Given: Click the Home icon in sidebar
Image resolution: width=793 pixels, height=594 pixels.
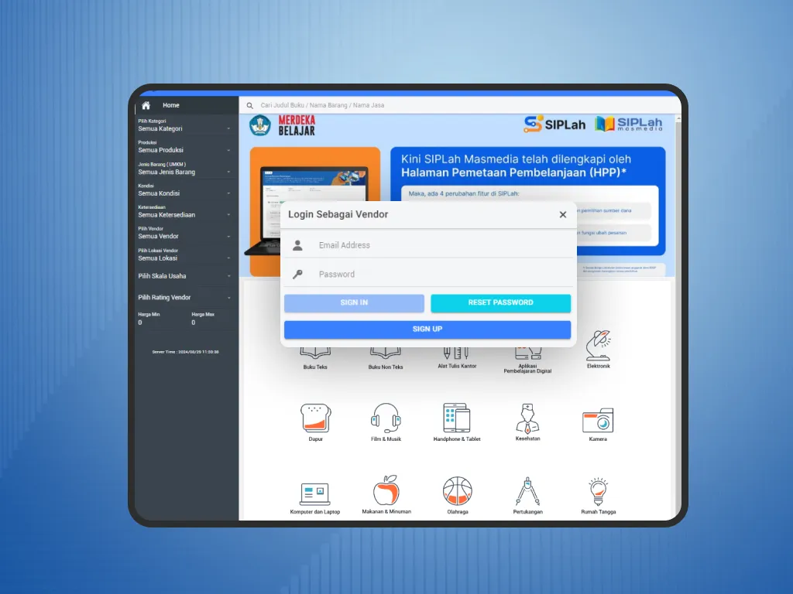Looking at the screenshot, I should (x=146, y=105).
